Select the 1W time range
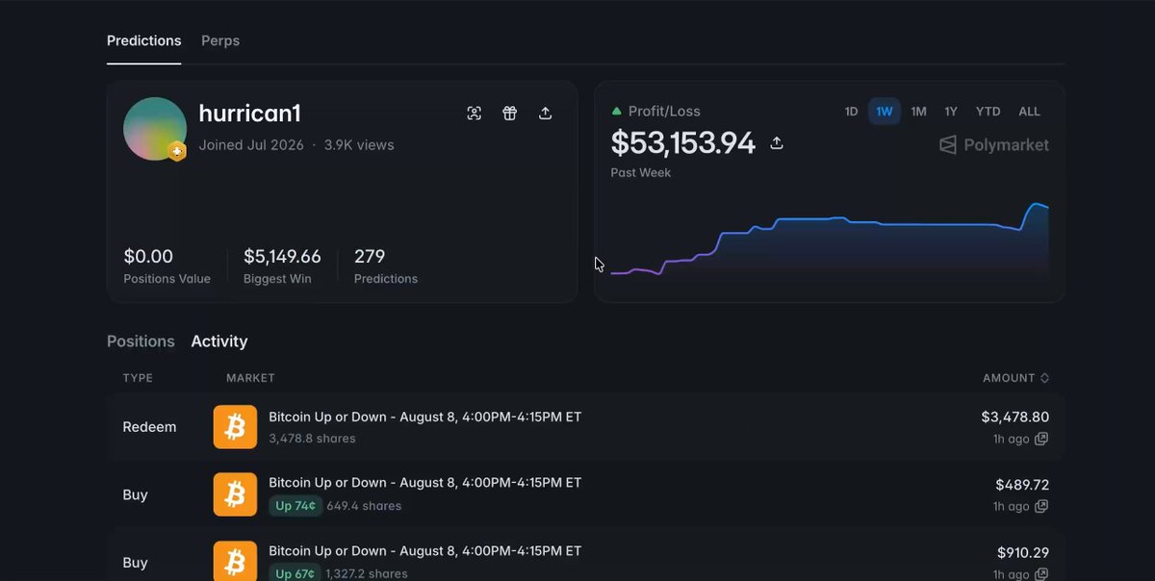 click(x=885, y=112)
